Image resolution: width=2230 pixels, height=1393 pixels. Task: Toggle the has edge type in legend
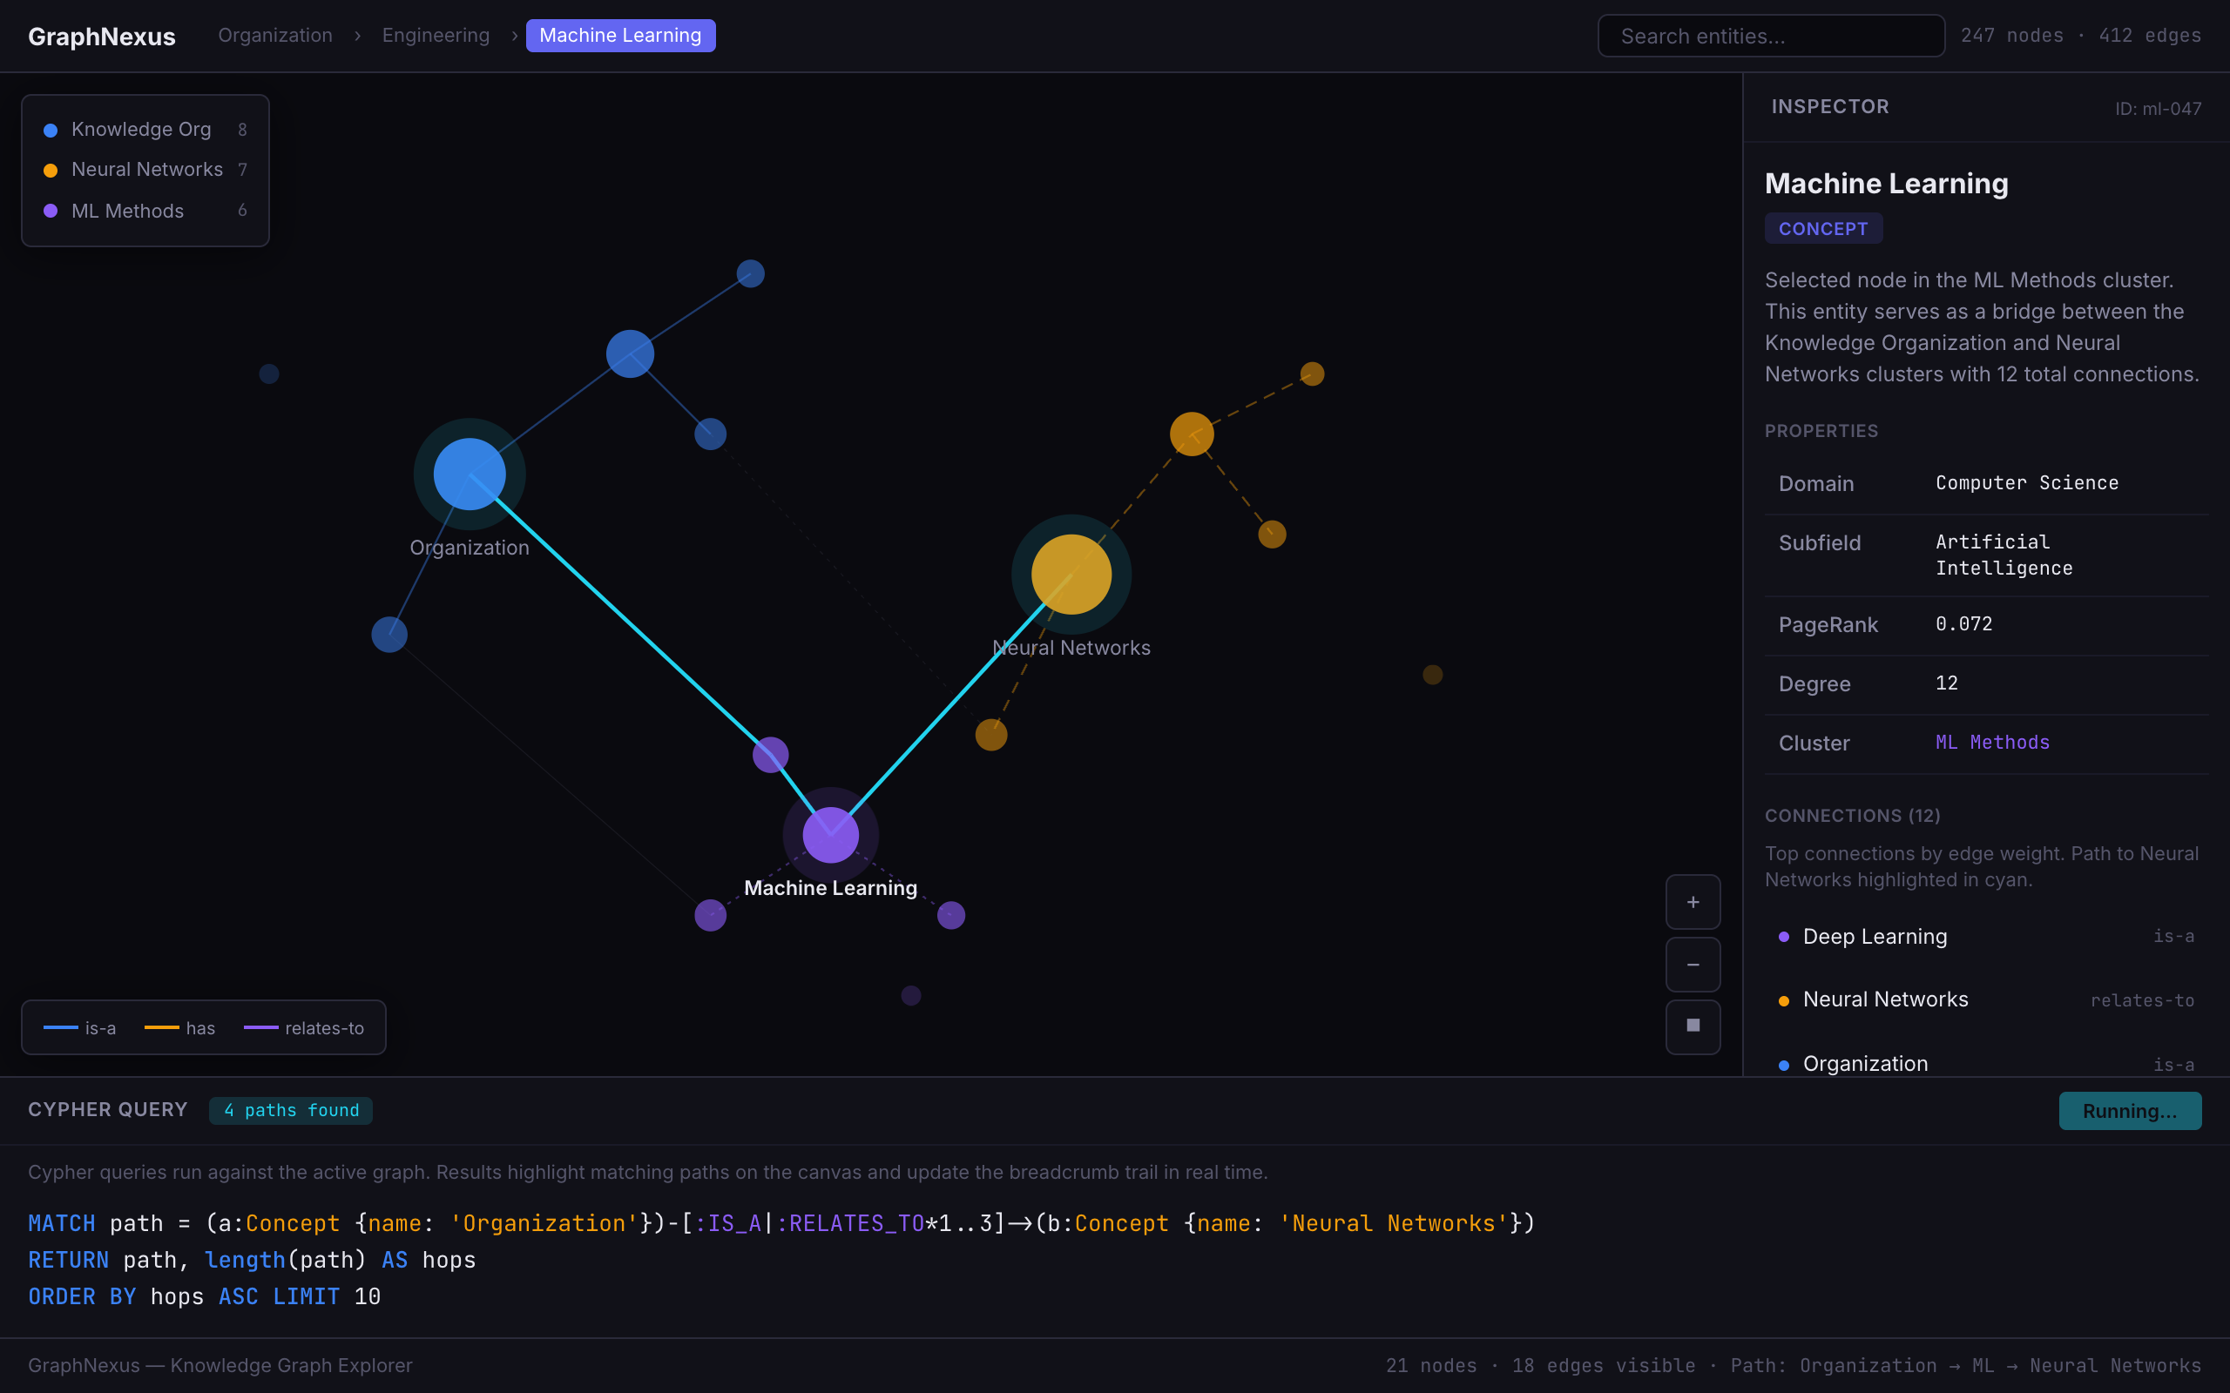[x=180, y=1028]
